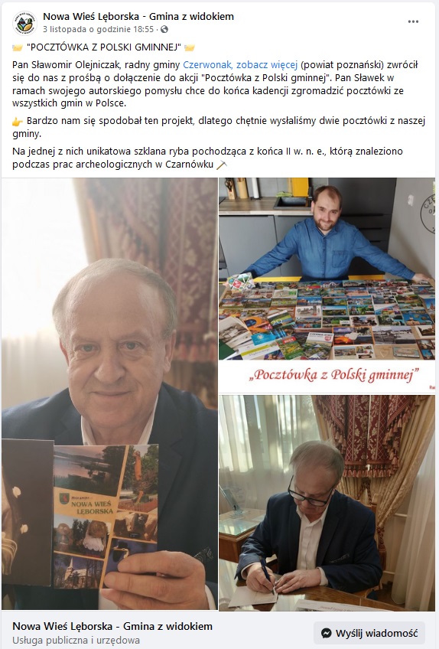439x649 pixels.
Task: Click the Wyślij wiadomość button
Action: (369, 633)
